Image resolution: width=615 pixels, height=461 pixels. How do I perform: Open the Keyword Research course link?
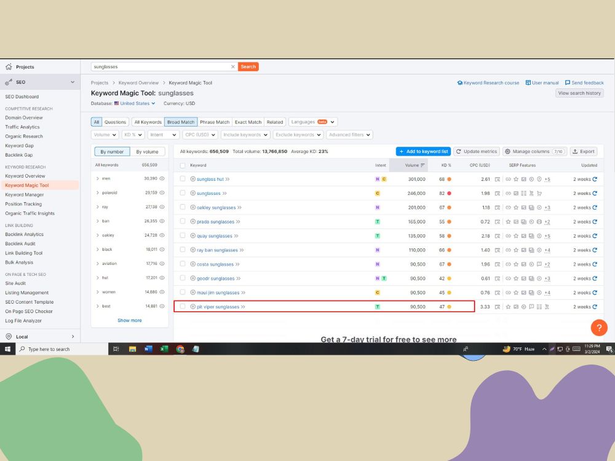coord(488,83)
